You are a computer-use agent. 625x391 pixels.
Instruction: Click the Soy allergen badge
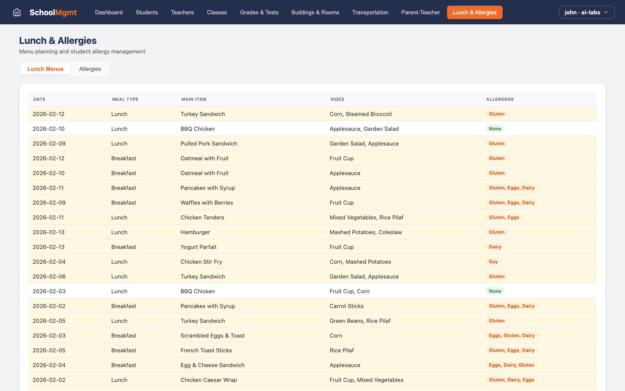pyautogui.click(x=493, y=262)
